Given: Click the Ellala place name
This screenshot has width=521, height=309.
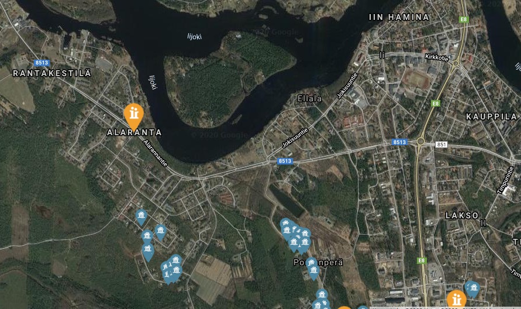Looking at the screenshot, I should point(309,98).
